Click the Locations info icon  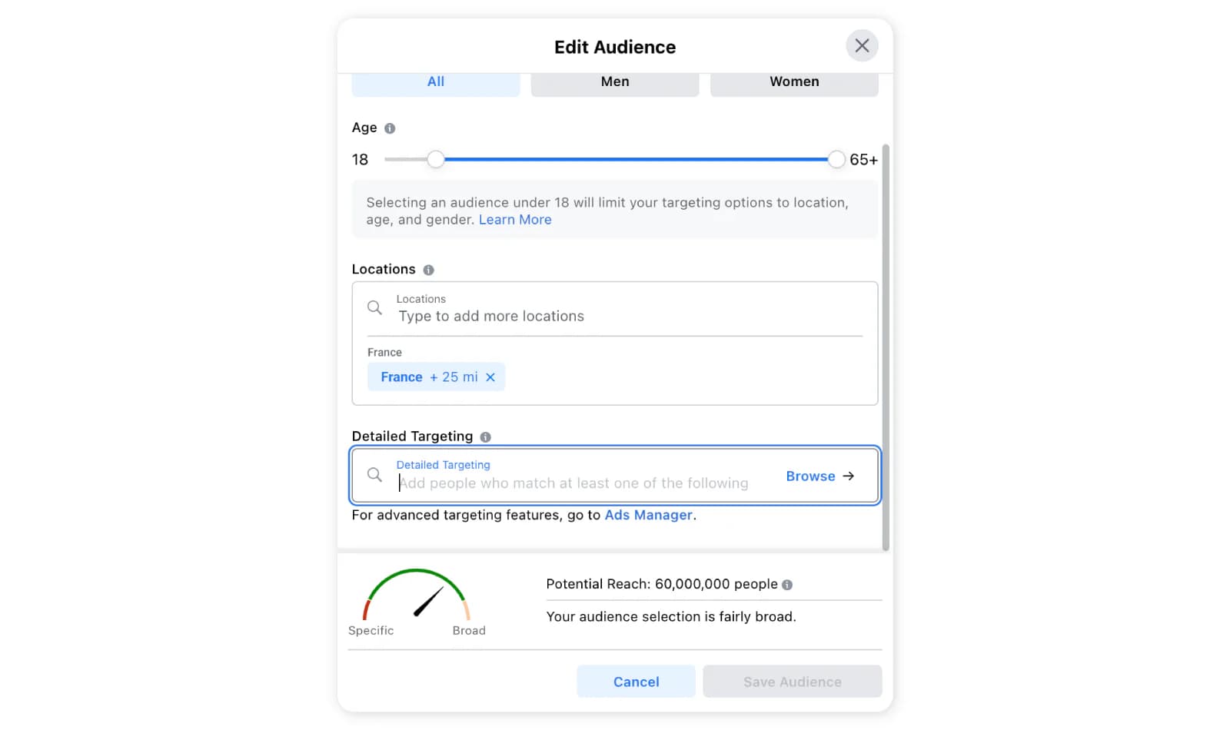[428, 270]
